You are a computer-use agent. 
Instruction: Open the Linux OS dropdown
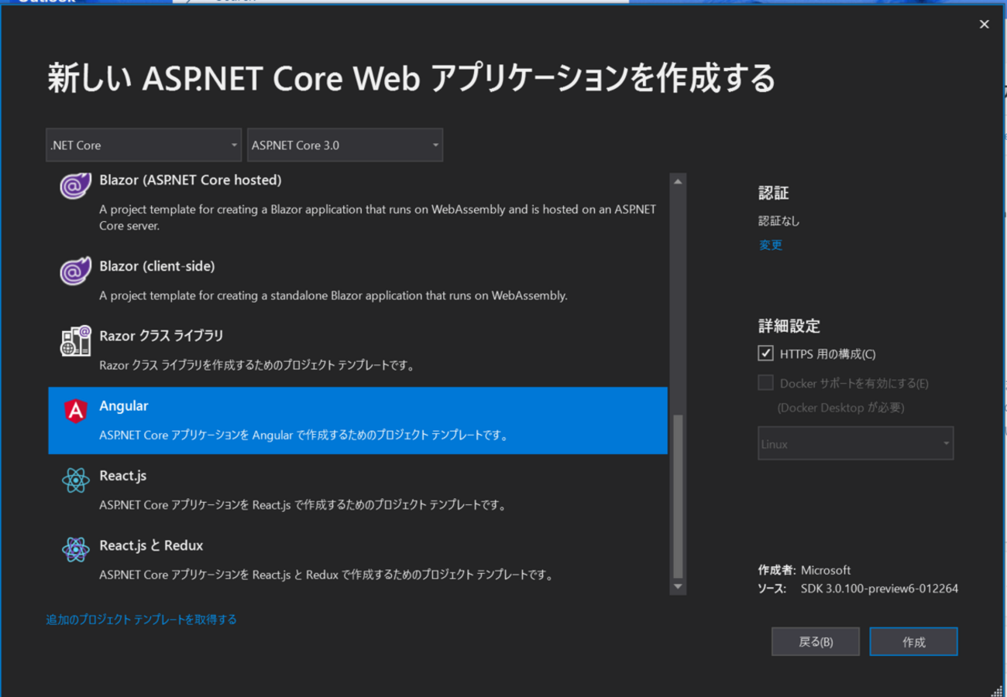[855, 444]
